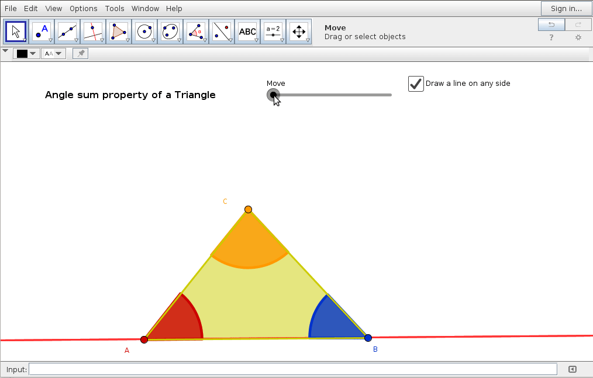This screenshot has width=593, height=378.
Task: Expand the Point tool's dropdown triangle
Action: pos(50,40)
